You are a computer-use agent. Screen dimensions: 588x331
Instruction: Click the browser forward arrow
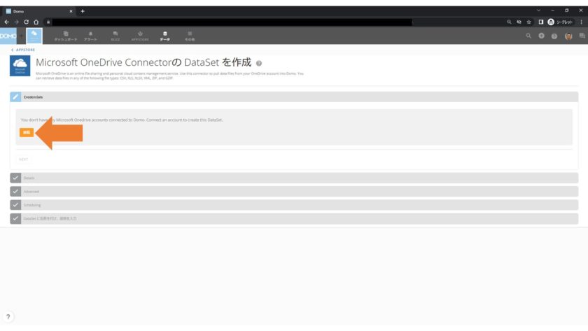point(17,22)
